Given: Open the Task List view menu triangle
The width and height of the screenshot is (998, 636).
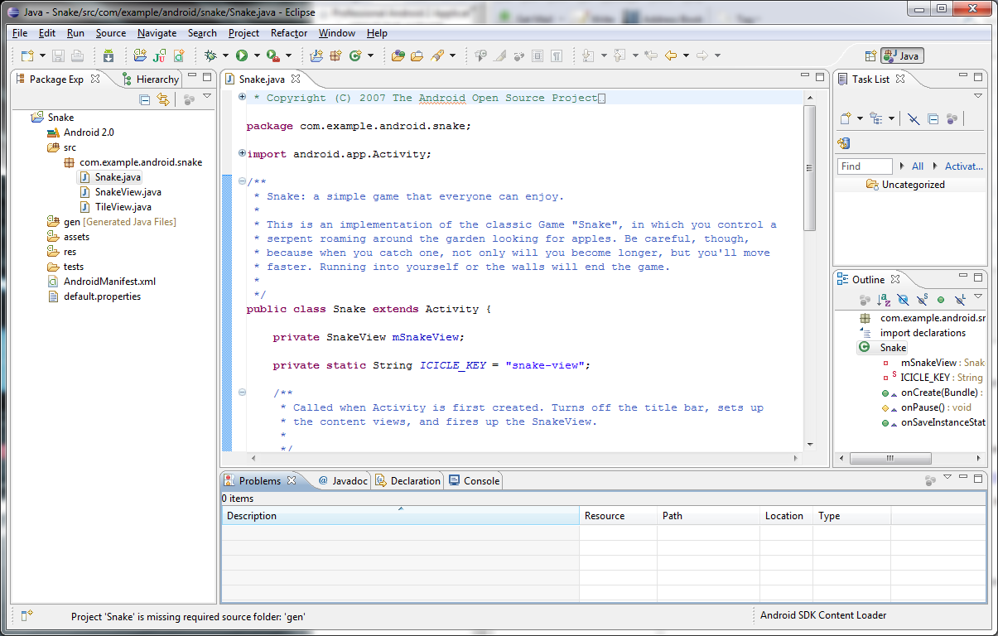Looking at the screenshot, I should [977, 96].
